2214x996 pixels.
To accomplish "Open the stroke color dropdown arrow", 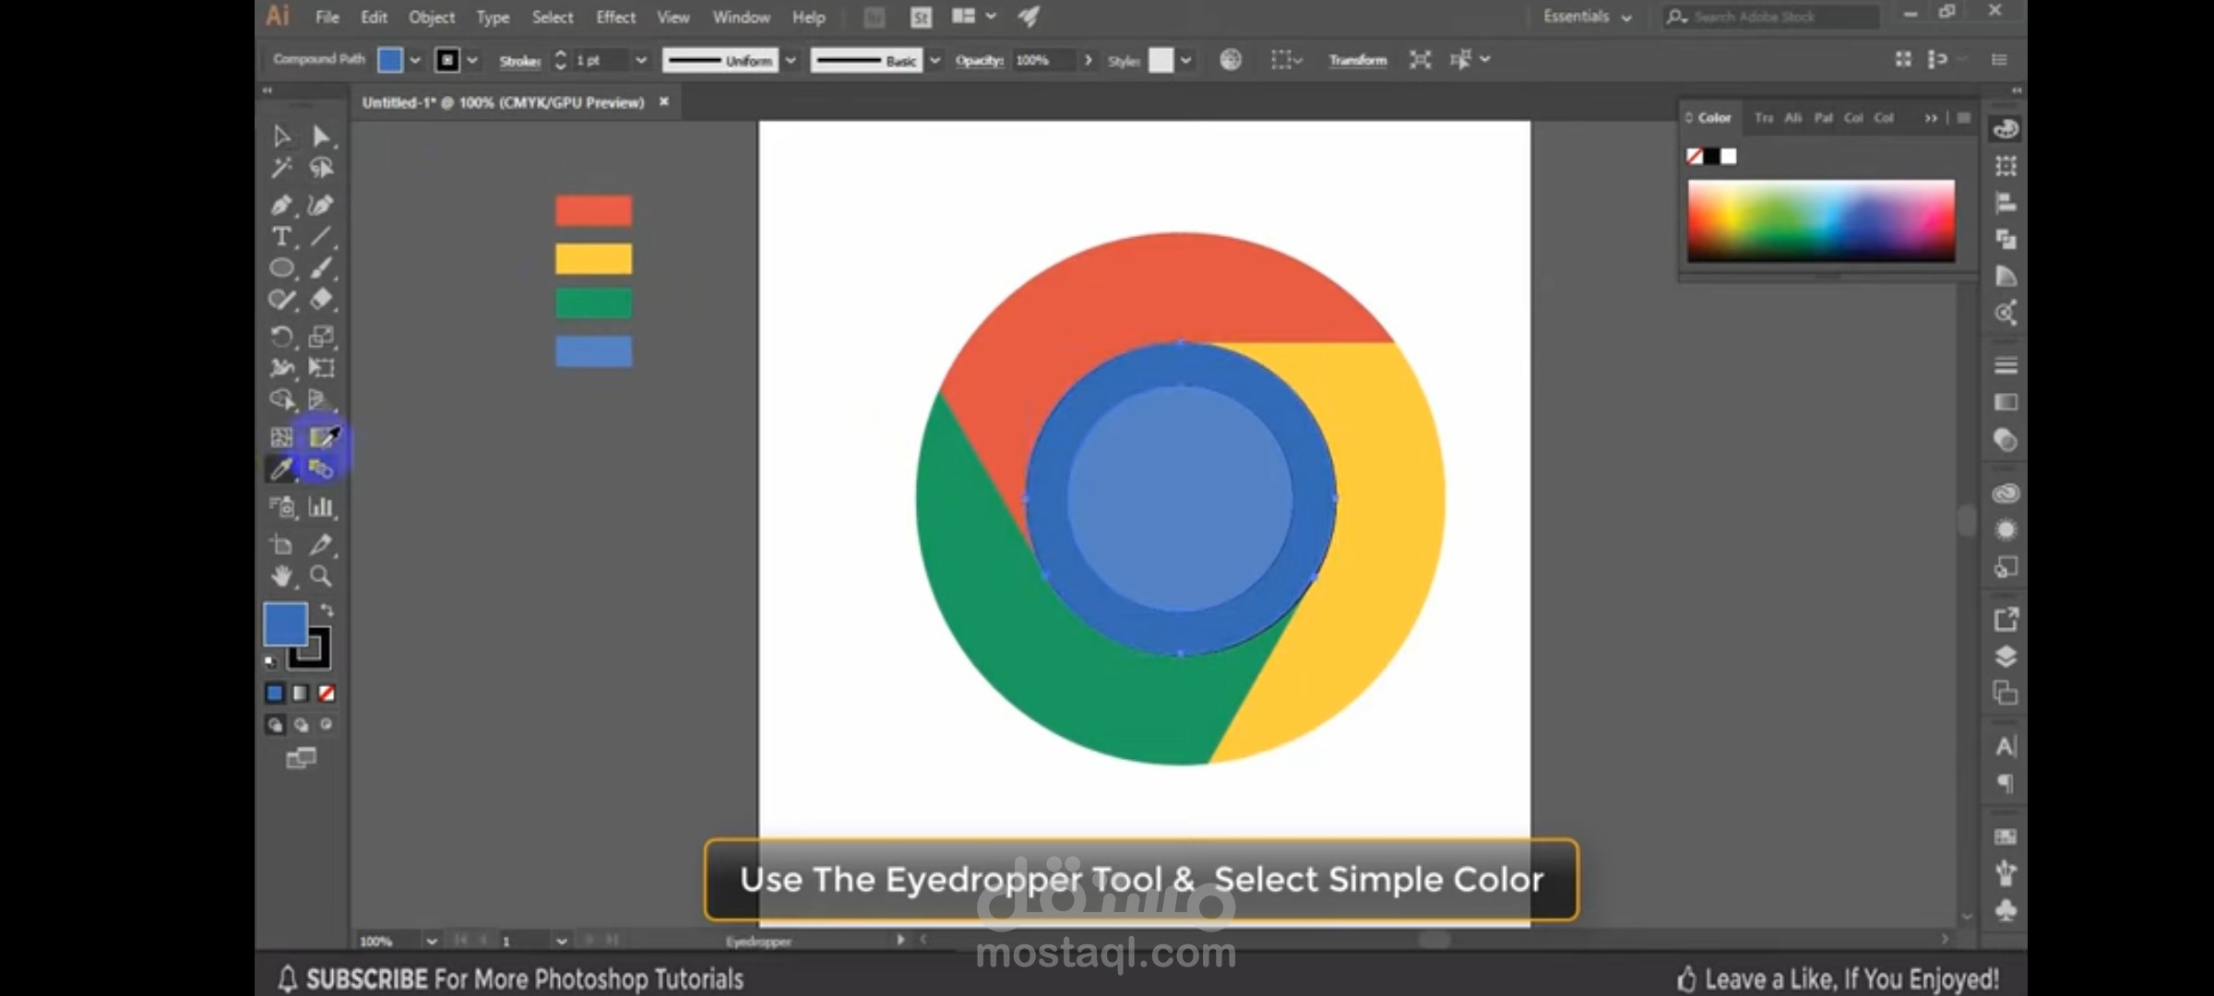I will pyautogui.click(x=472, y=60).
